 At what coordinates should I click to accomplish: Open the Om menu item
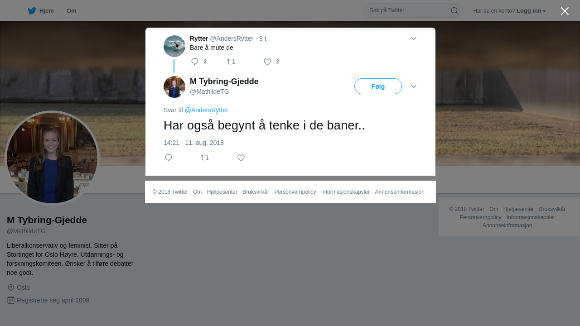coord(71,11)
